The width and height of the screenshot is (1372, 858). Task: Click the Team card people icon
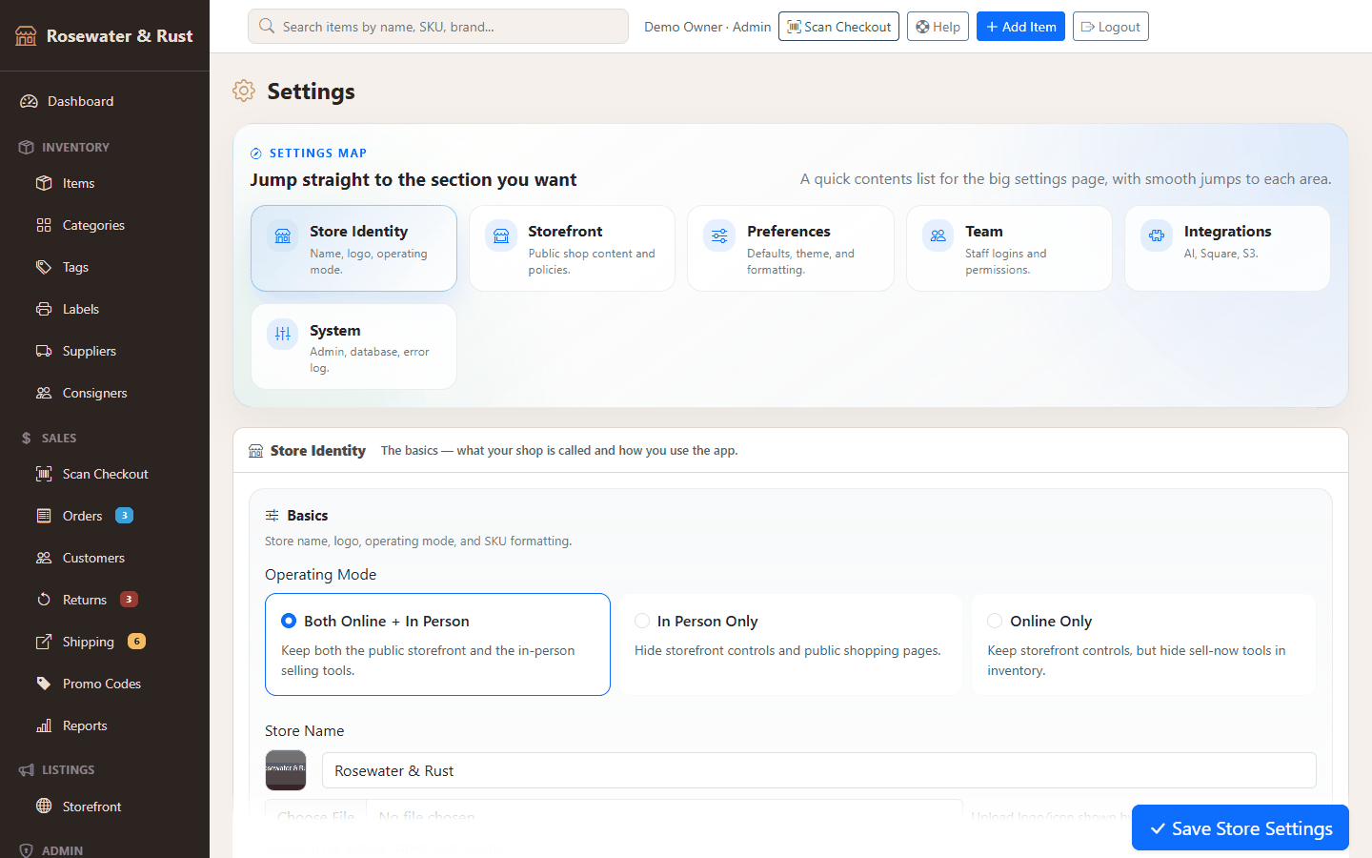point(938,236)
